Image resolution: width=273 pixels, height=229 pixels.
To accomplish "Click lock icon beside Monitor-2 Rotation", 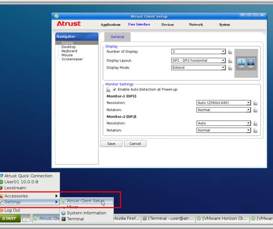I will 255,130.
